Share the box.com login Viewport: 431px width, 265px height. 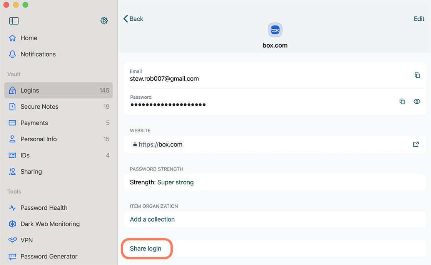(146, 248)
